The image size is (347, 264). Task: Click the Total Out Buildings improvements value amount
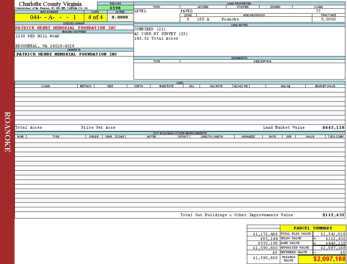pos(333,215)
